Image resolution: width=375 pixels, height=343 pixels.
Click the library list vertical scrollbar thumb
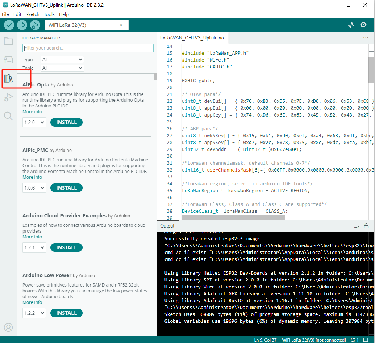pyautogui.click(x=155, y=77)
